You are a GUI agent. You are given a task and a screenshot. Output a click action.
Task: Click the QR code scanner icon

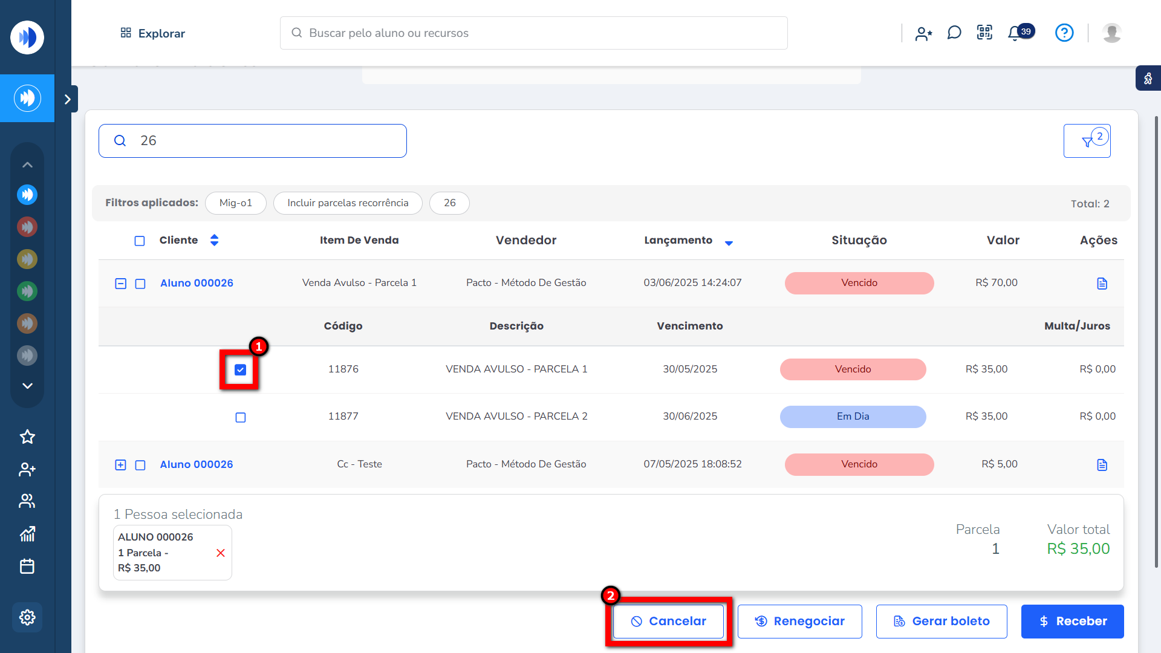(984, 33)
